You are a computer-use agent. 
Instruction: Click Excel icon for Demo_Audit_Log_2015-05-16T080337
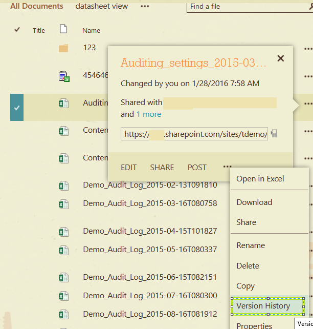pyautogui.click(x=63, y=250)
